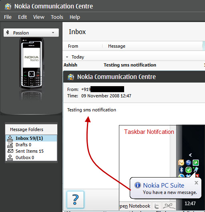Sort messages by From column header

(x=73, y=46)
